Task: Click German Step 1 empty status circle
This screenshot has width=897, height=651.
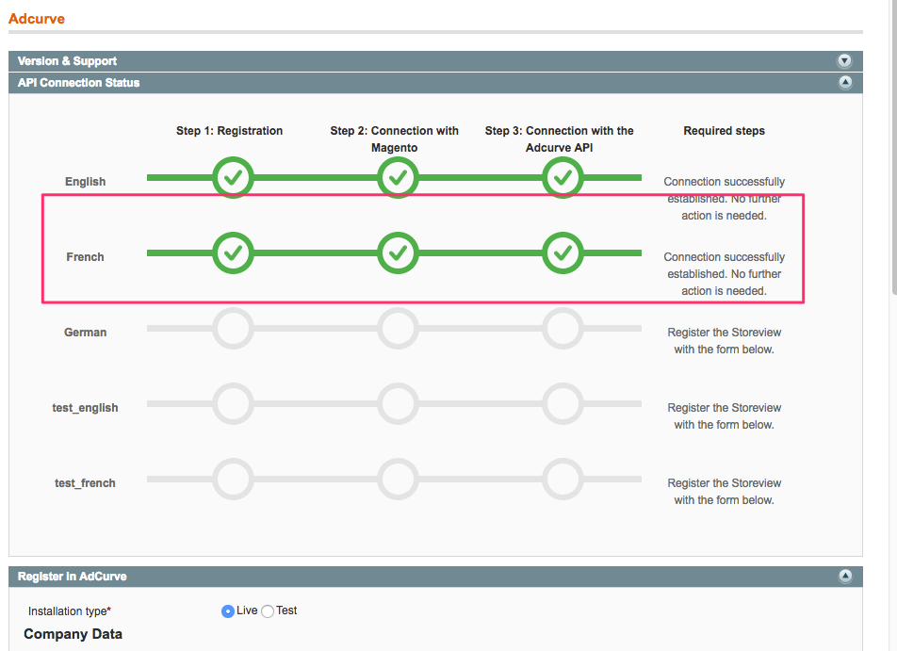Action: (x=233, y=329)
